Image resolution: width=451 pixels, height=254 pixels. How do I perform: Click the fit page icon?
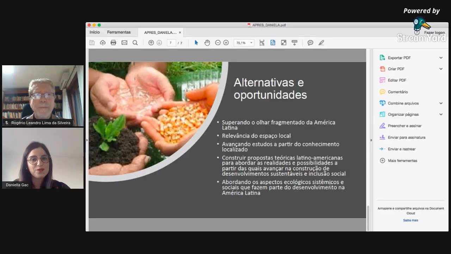click(273, 43)
